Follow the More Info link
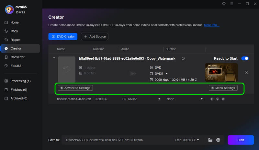This screenshot has height=150, width=259. [211, 25]
